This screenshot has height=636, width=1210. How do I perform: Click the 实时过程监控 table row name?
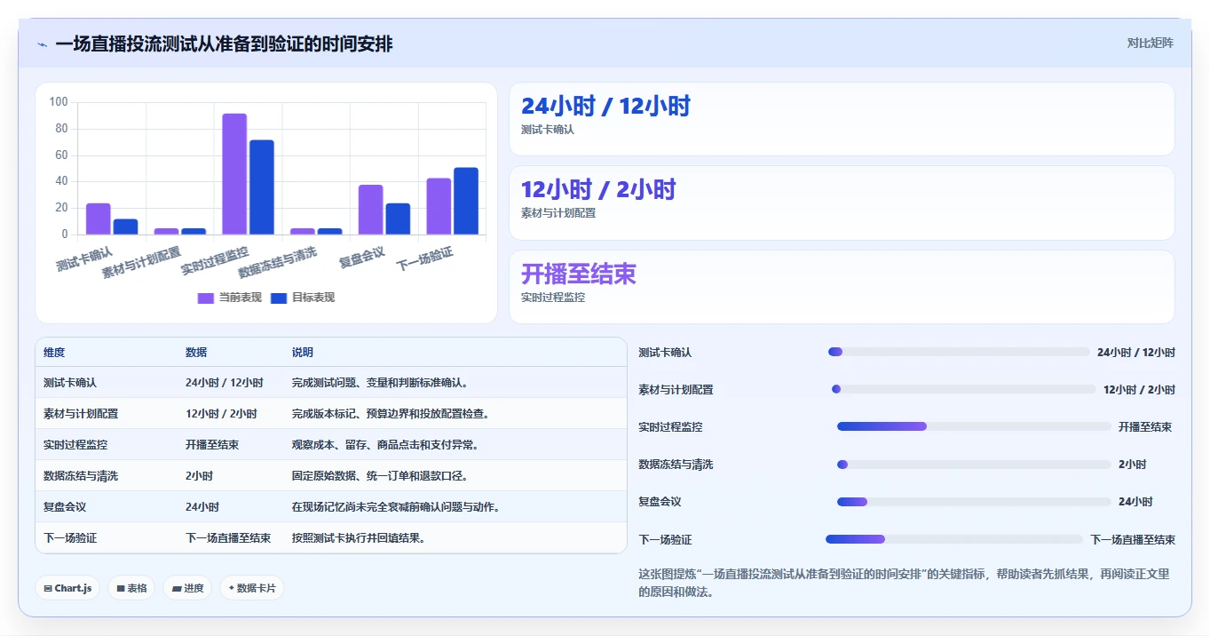pos(75,445)
